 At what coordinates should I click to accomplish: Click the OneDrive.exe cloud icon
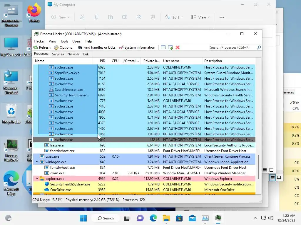47,190
